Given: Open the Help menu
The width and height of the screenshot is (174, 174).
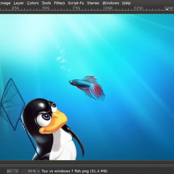Looking at the screenshot, I should coord(126,3).
